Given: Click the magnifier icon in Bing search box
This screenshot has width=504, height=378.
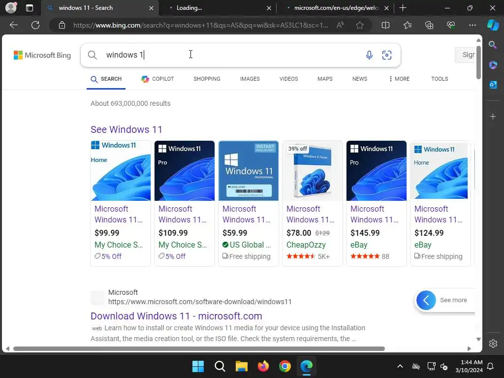Looking at the screenshot, I should [x=92, y=55].
